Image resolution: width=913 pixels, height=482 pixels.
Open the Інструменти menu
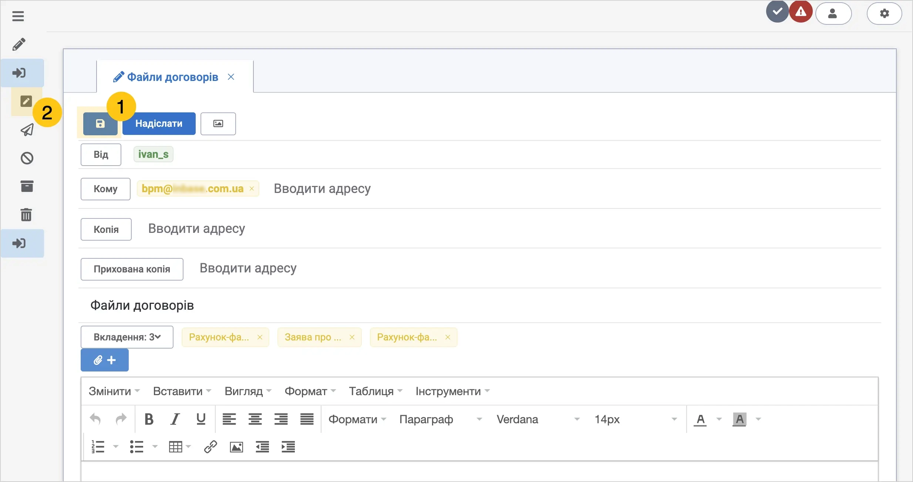pos(452,391)
